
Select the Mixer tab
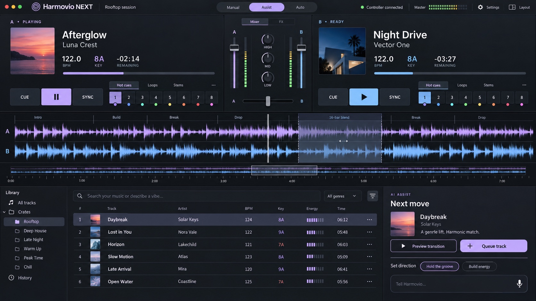pyautogui.click(x=255, y=22)
